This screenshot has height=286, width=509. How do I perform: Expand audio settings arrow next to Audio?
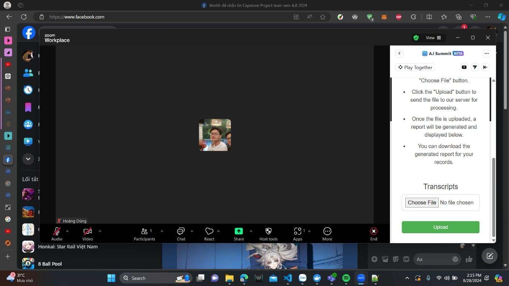click(67, 231)
